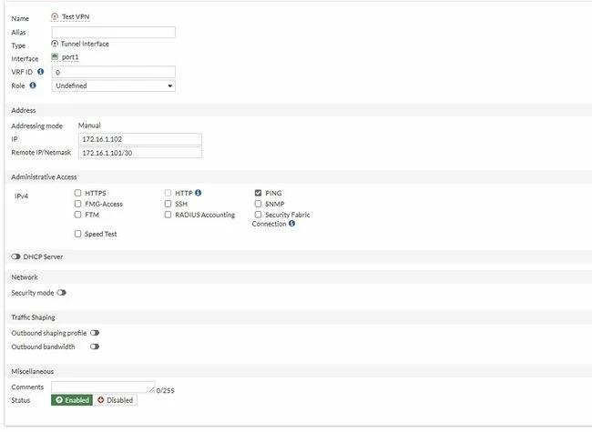Enable the Speed Test checkbox
592x432 pixels.
[x=77, y=234]
